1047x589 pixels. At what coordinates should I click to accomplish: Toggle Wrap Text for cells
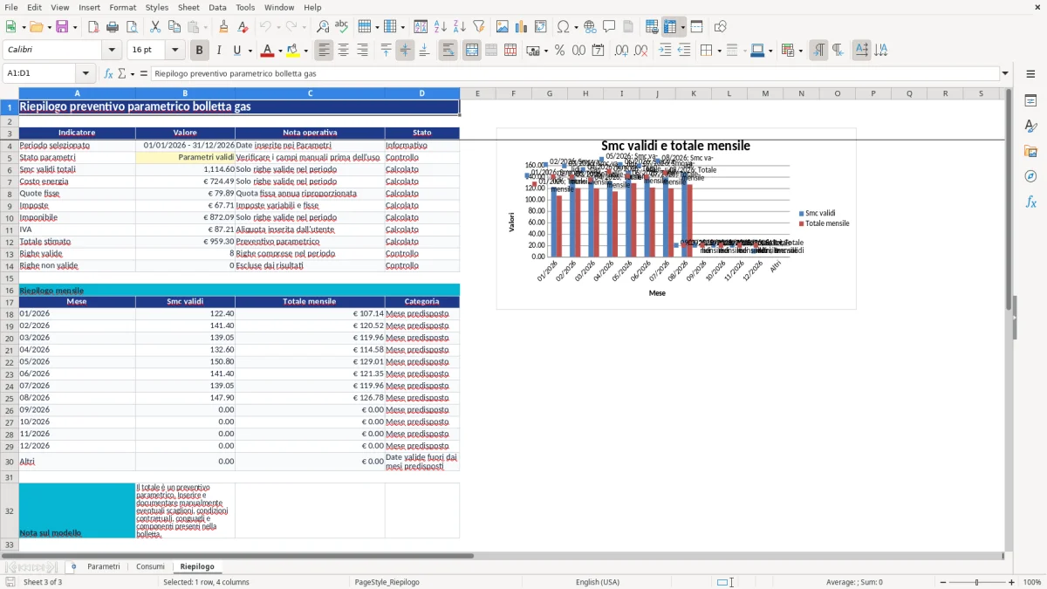pos(448,51)
